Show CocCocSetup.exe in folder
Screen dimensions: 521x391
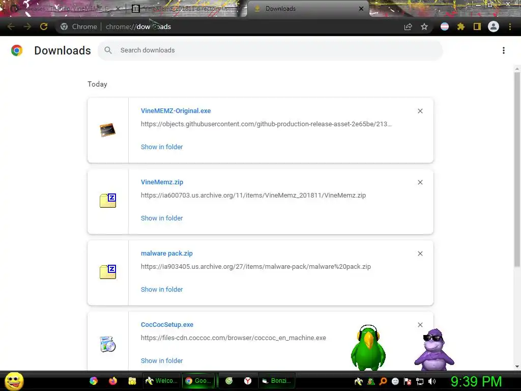click(x=161, y=361)
